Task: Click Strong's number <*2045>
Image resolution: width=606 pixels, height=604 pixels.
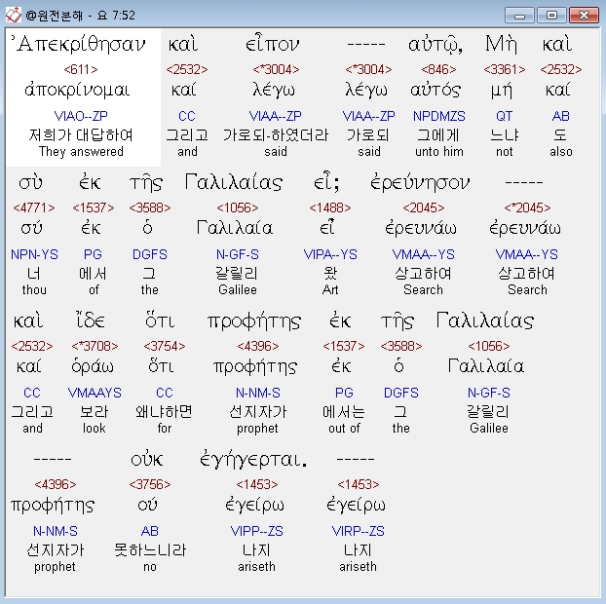Action: point(527,208)
